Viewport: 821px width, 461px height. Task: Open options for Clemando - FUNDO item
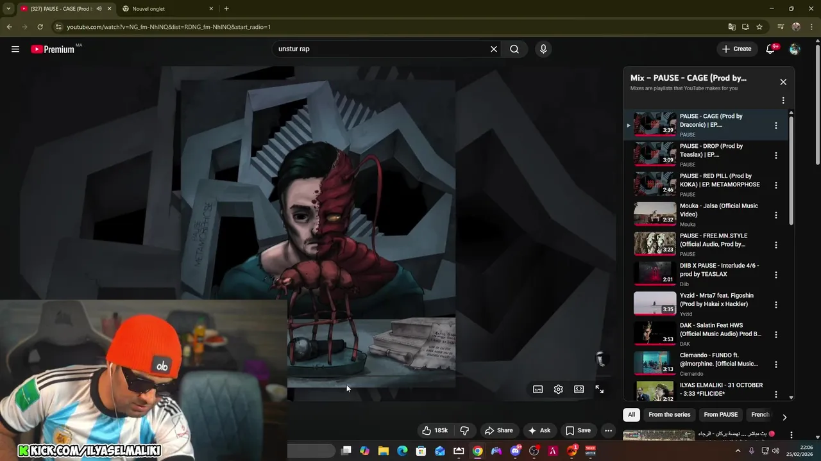[776, 364]
